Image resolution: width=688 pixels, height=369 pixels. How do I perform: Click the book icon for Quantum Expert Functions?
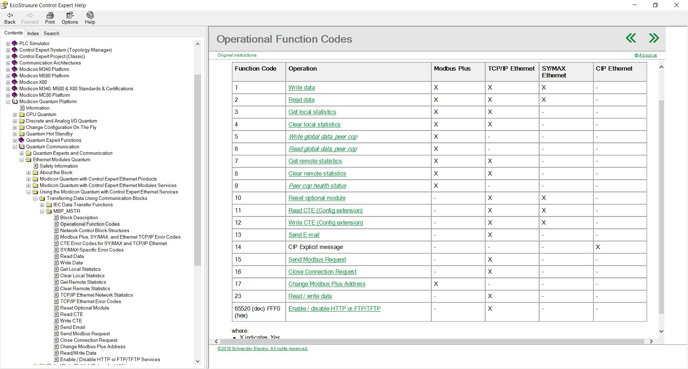tap(21, 140)
